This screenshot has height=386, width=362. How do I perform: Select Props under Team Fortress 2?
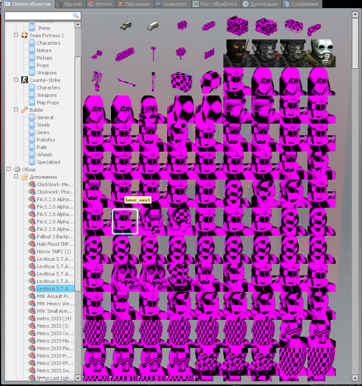[x=43, y=65]
